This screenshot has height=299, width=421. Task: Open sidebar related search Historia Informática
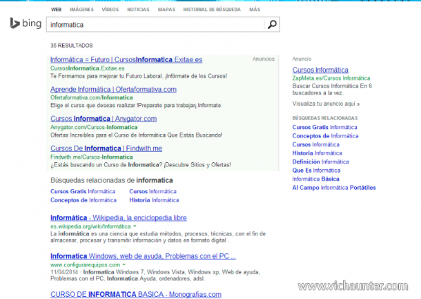(317, 153)
